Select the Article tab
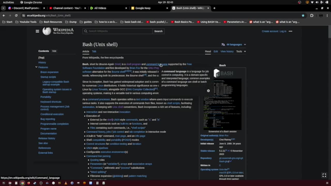 click(x=86, y=51)
